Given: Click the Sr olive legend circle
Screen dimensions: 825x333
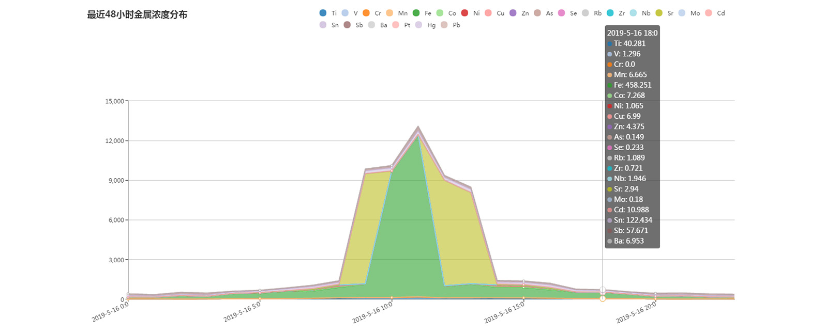Looking at the screenshot, I should pos(658,13).
